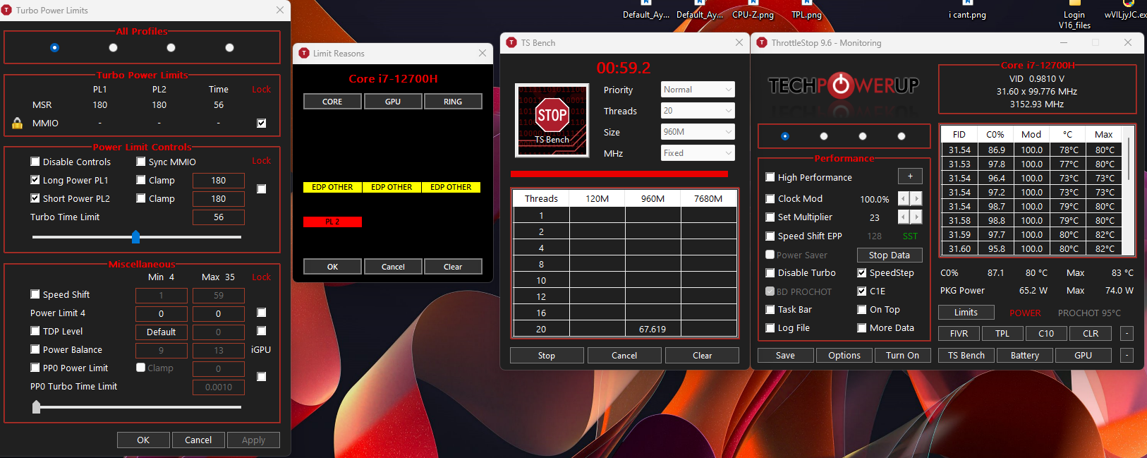Open the i cant.png desktop file
This screenshot has width=1147, height=458.
pyautogui.click(x=967, y=10)
